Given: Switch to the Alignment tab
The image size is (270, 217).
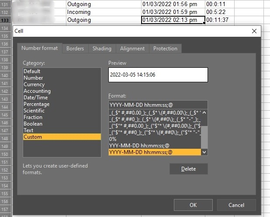Looking at the screenshot, I should pyautogui.click(x=132, y=49).
